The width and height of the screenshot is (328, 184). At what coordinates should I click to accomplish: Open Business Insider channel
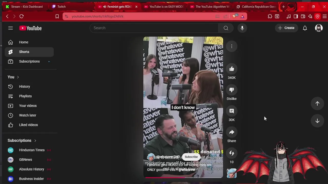point(29,179)
